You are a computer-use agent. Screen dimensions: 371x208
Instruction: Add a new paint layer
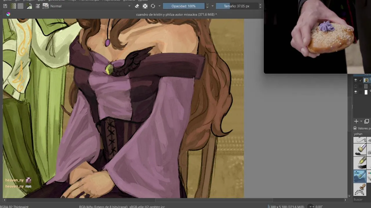356,121
